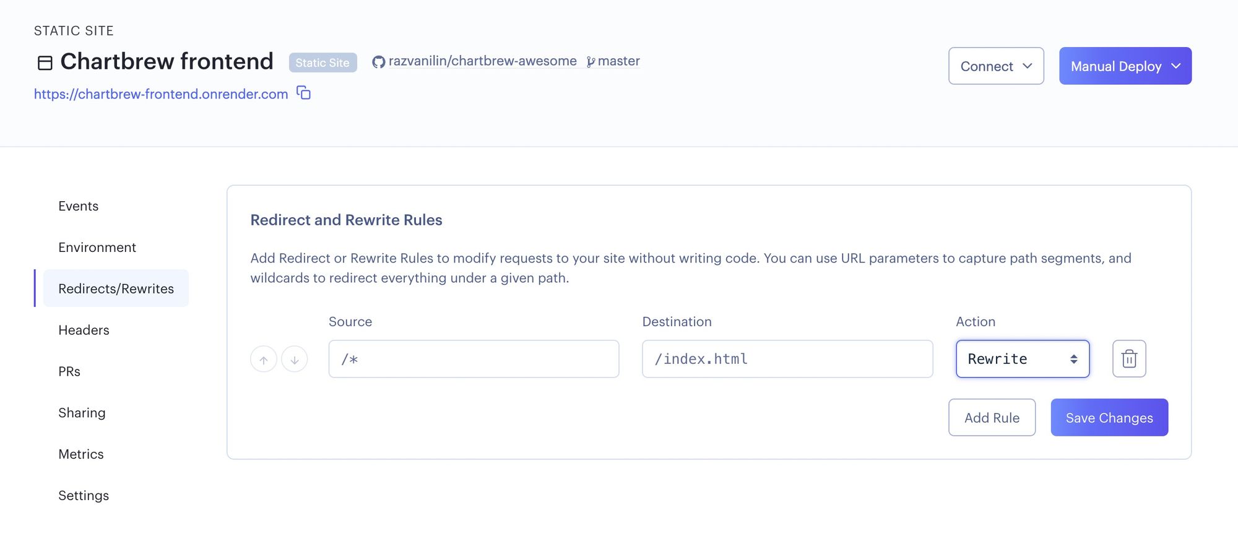Open the Settings section
The width and height of the screenshot is (1238, 549).
pos(84,496)
